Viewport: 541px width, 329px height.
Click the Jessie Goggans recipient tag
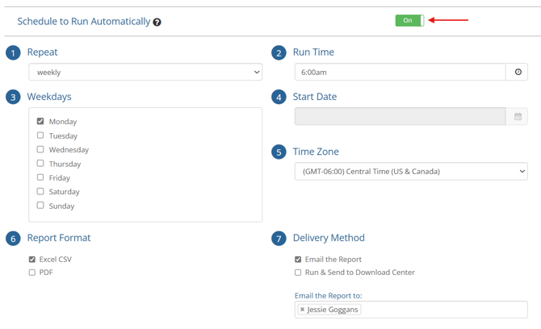329,310
